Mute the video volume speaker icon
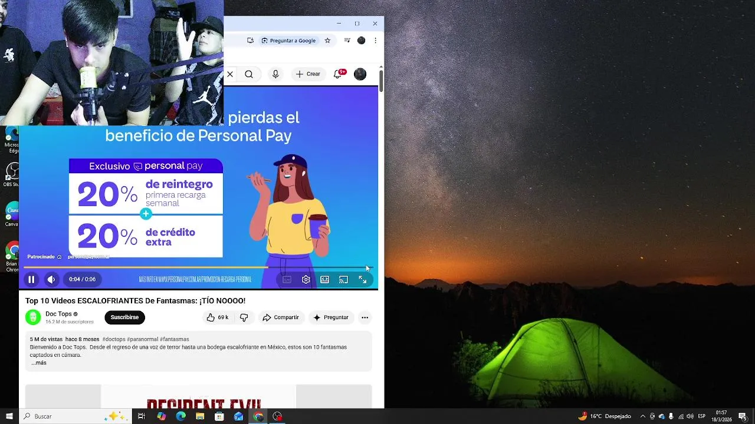 tap(51, 280)
